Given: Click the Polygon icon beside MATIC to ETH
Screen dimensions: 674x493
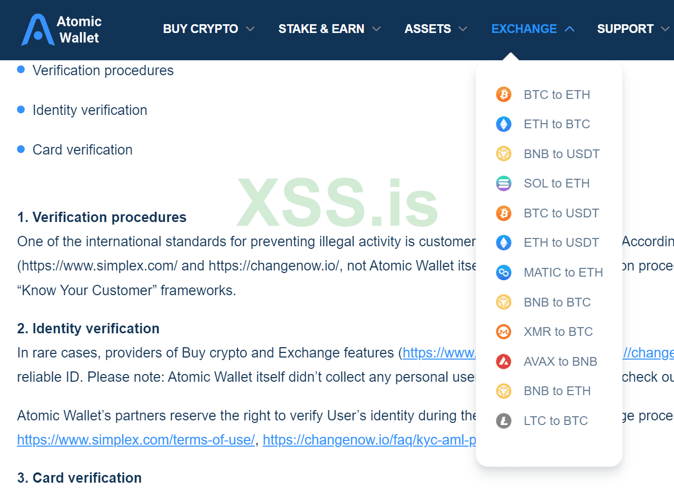Looking at the screenshot, I should (504, 273).
